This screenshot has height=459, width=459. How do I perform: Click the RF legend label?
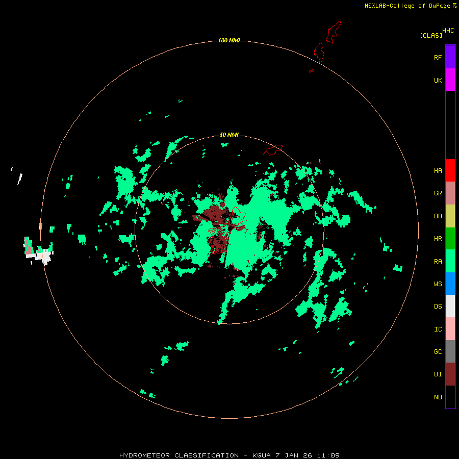(x=438, y=58)
